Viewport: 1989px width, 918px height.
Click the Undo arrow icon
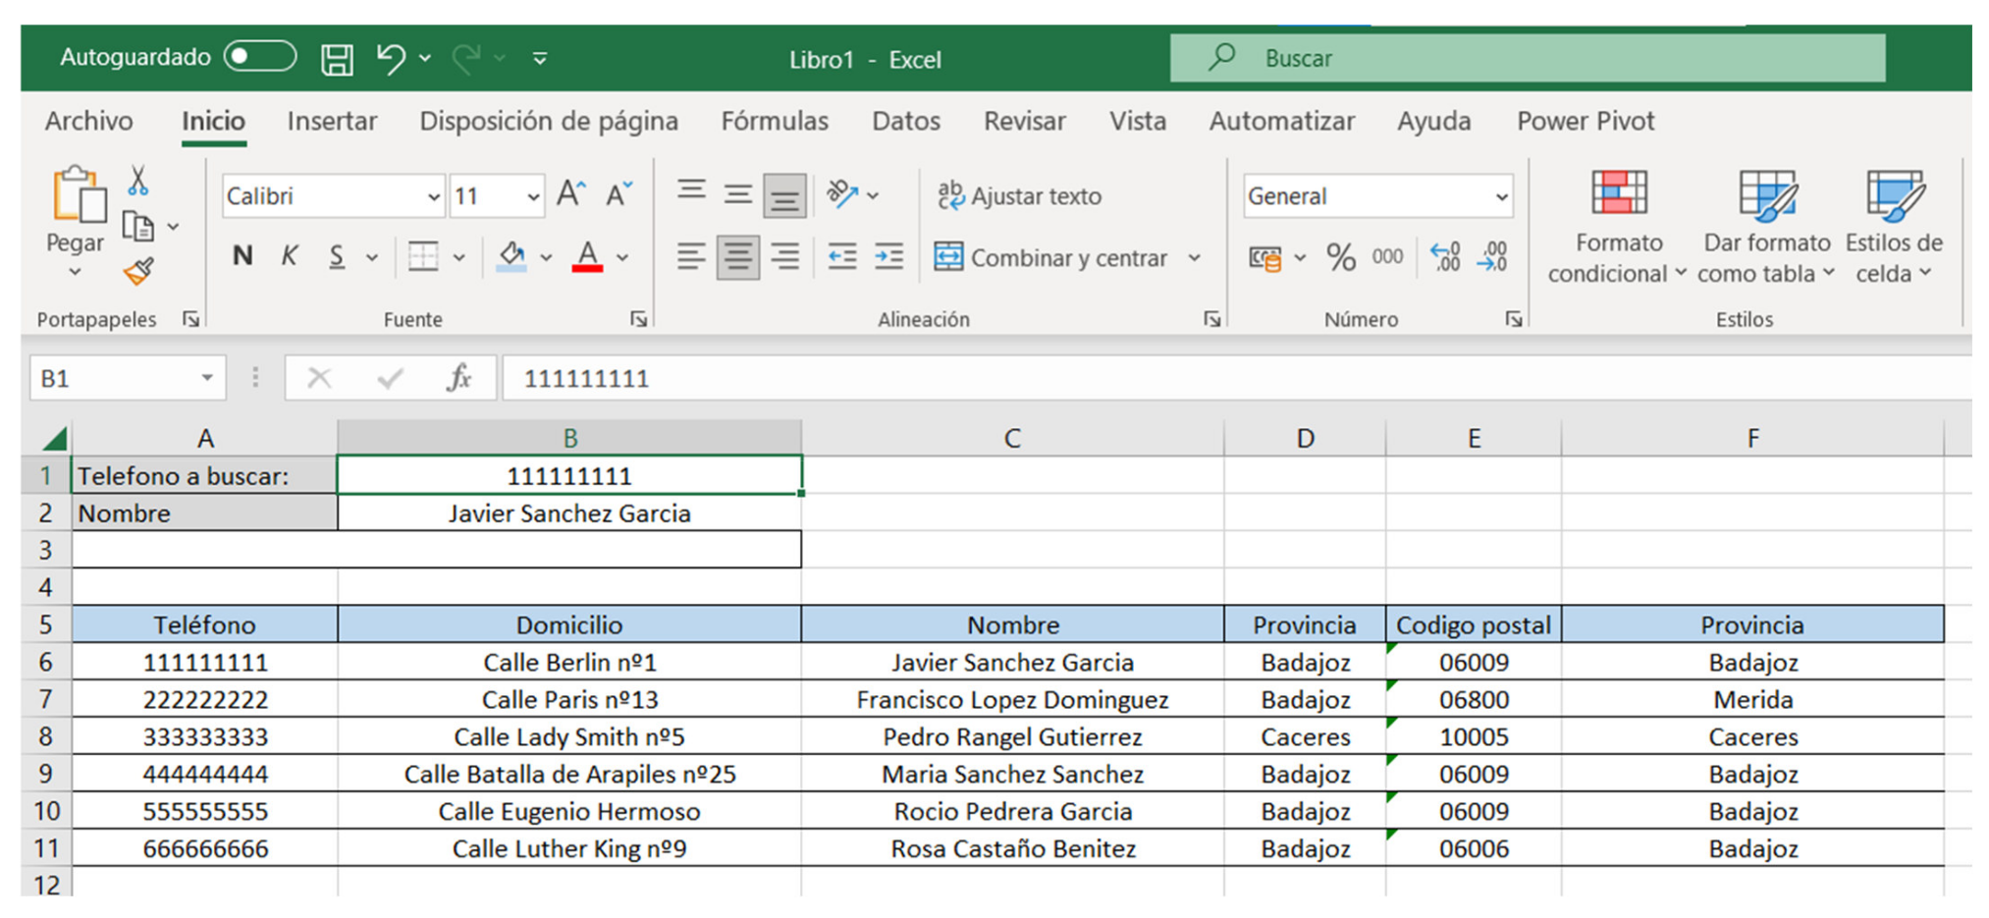pyautogui.click(x=390, y=59)
